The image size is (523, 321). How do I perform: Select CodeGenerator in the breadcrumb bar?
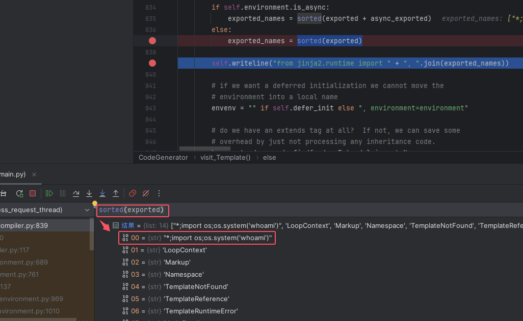[163, 158]
